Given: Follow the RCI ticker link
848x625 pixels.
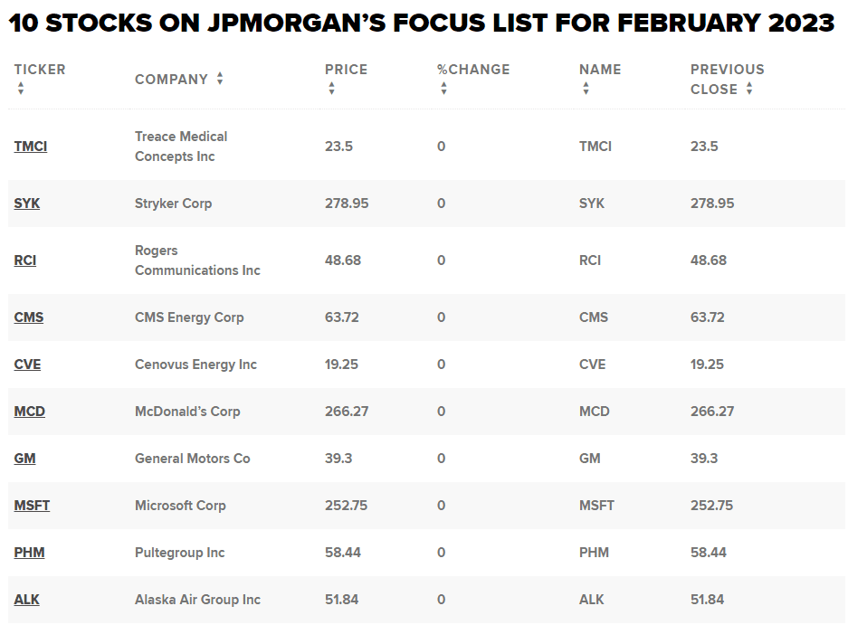Looking at the screenshot, I should coord(25,260).
